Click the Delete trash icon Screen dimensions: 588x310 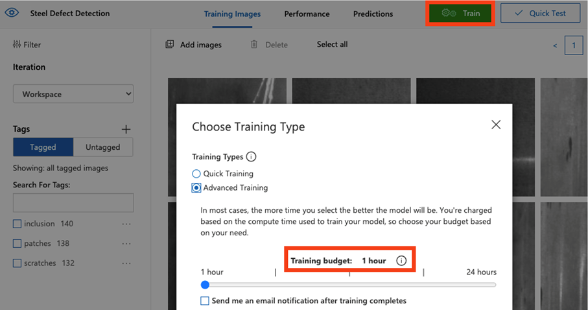pos(253,45)
